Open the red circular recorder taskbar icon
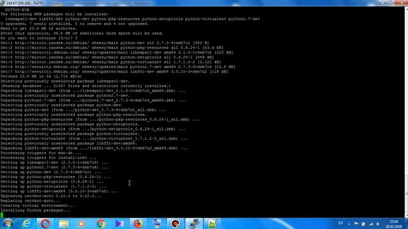Viewport: 408px width, 229px height. (175, 223)
